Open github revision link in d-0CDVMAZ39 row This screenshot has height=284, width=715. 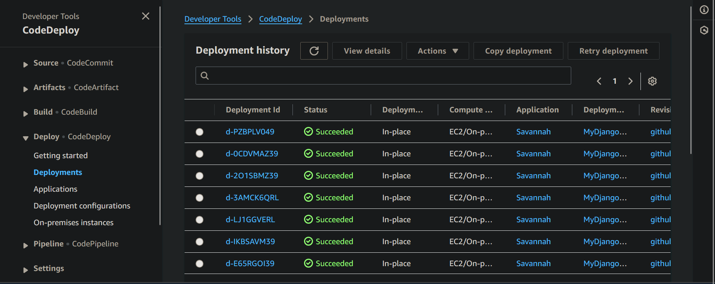[x=661, y=154]
